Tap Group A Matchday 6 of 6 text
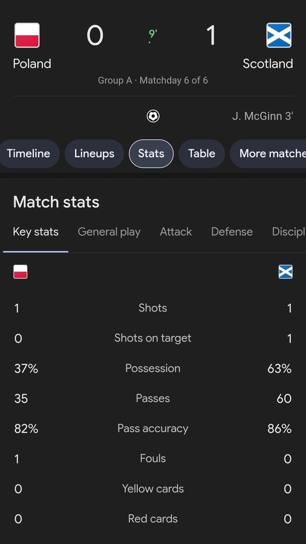This screenshot has height=544, width=306. pyautogui.click(x=153, y=80)
